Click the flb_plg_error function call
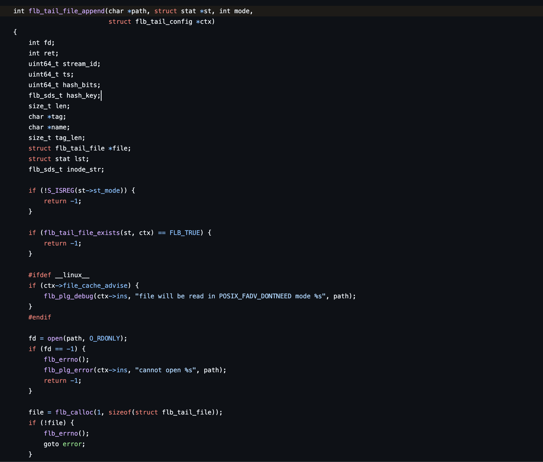Screen dimensions: 543x462 tap(69, 370)
